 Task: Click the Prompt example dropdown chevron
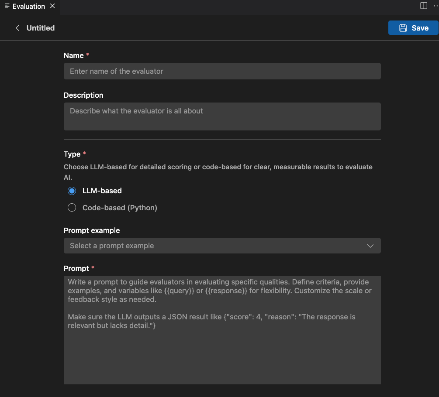point(370,246)
